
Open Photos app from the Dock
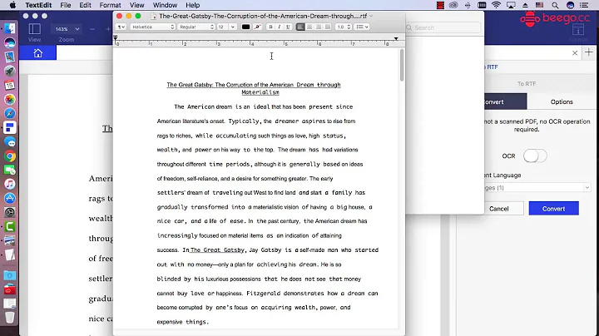[10, 99]
